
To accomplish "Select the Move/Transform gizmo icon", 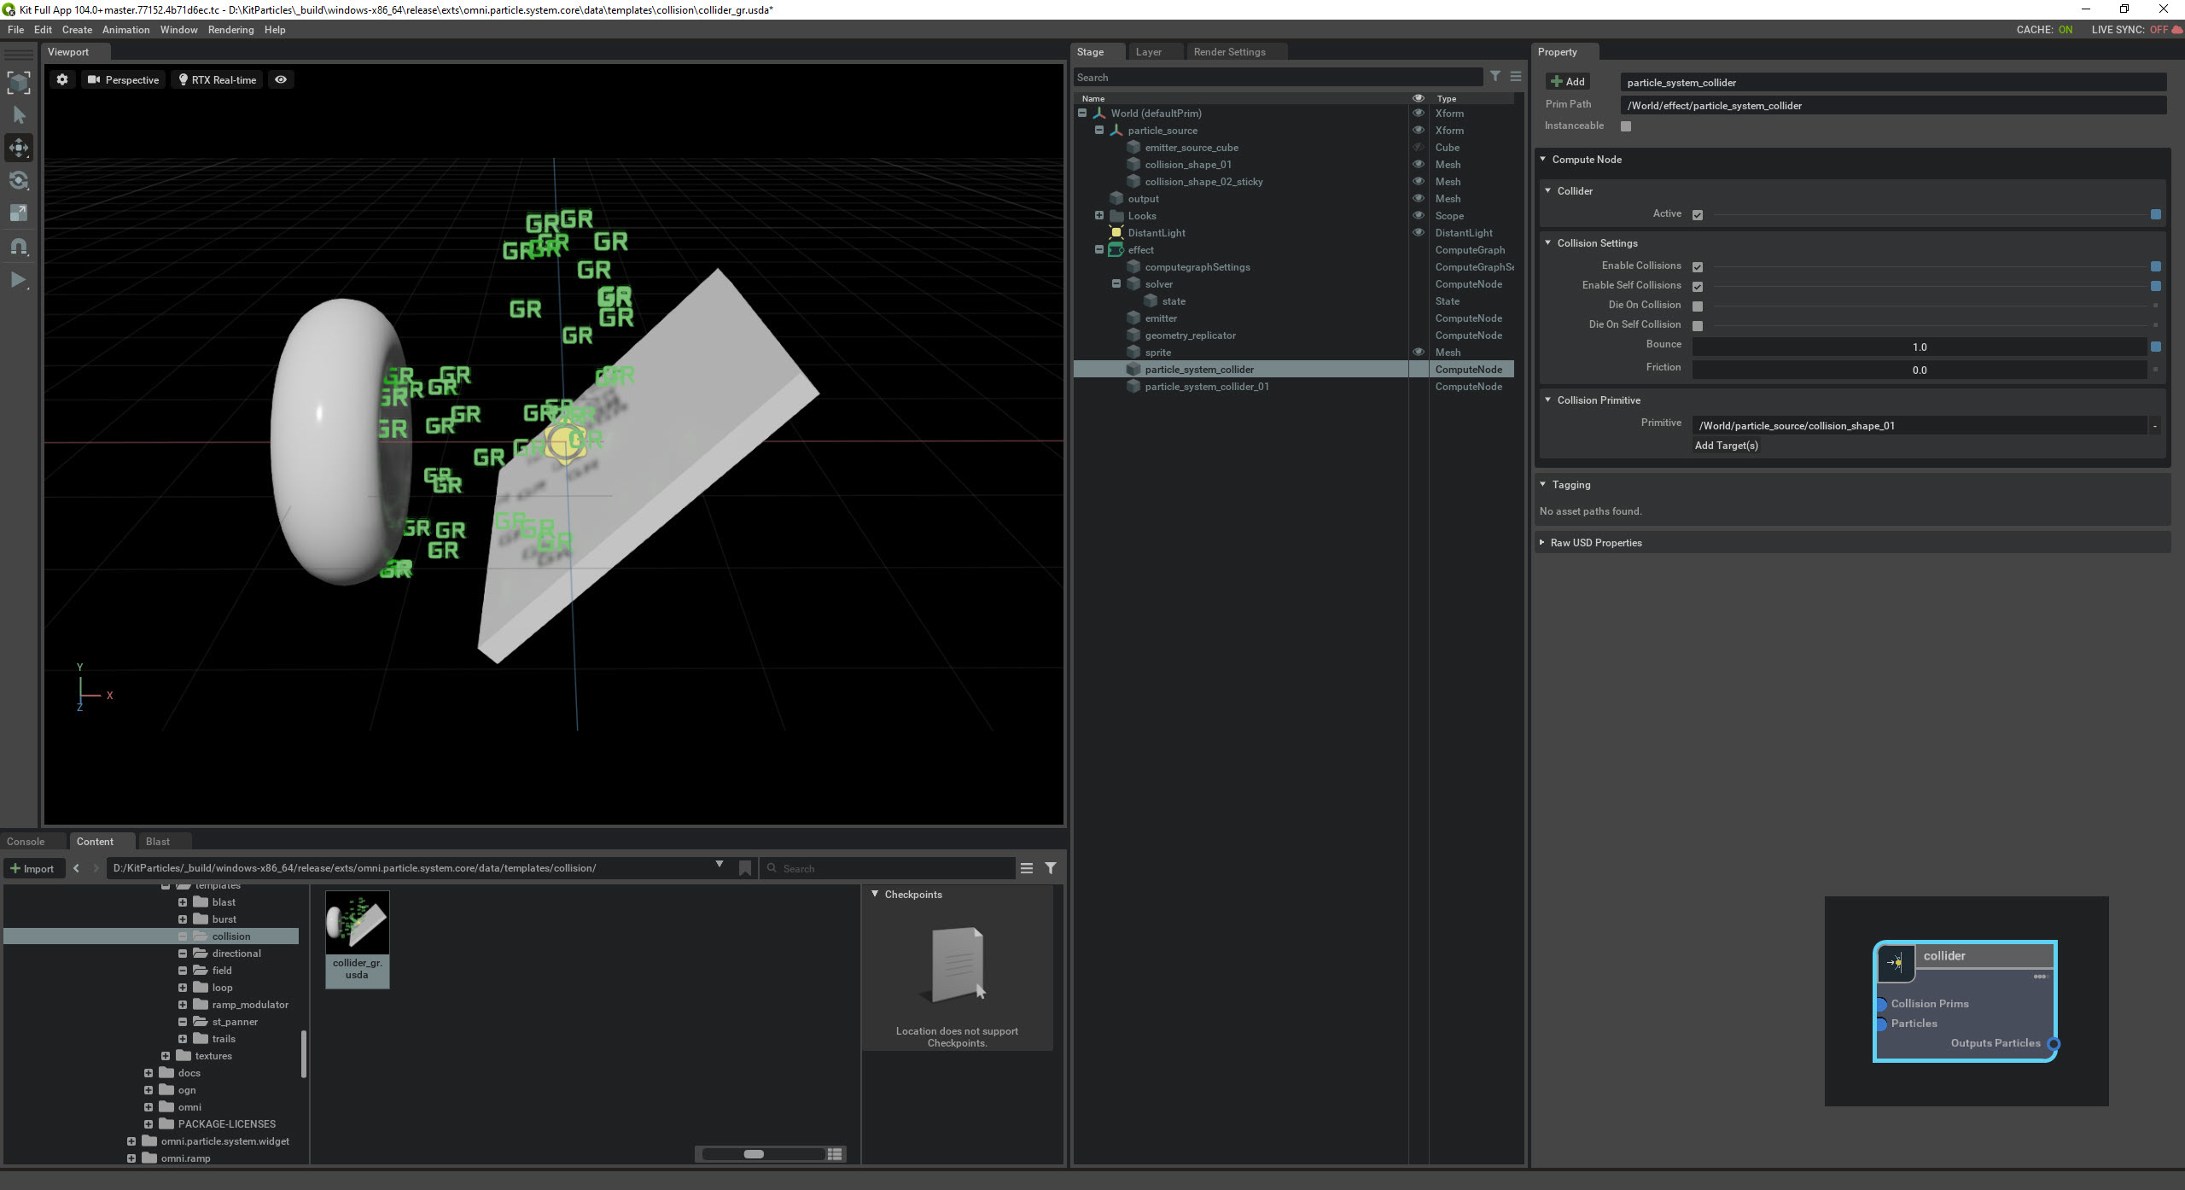I will click(20, 147).
